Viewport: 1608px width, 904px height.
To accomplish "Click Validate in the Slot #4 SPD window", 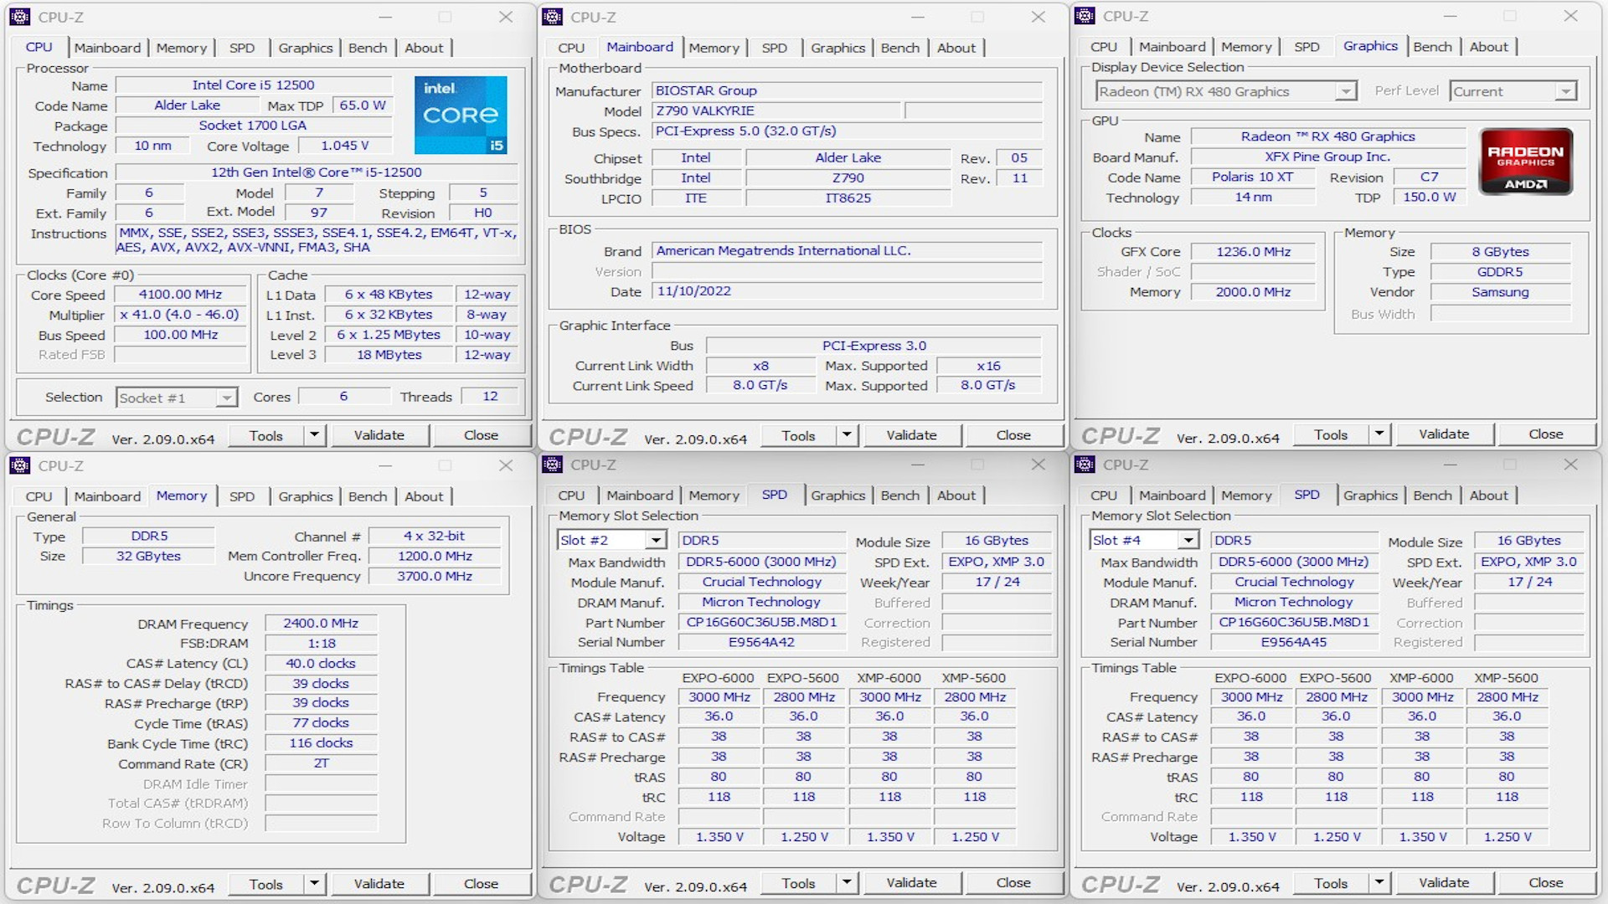I will 1444,883.
